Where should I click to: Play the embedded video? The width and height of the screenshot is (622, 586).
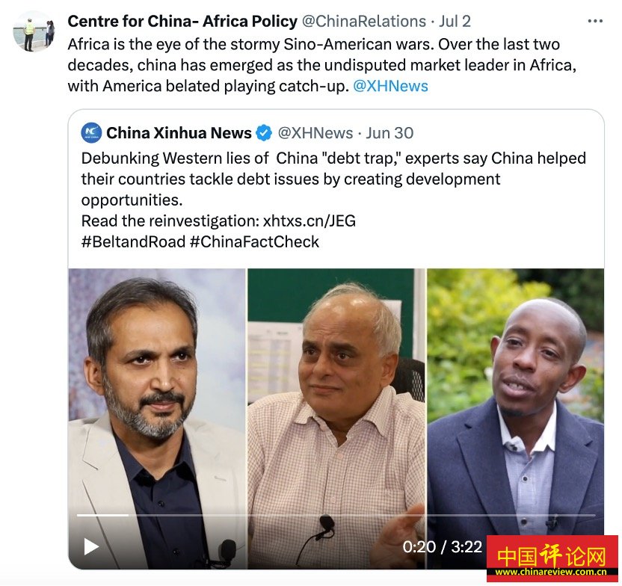click(x=91, y=546)
